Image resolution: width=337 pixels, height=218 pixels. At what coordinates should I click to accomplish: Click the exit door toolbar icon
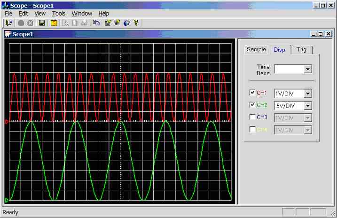coord(9,23)
